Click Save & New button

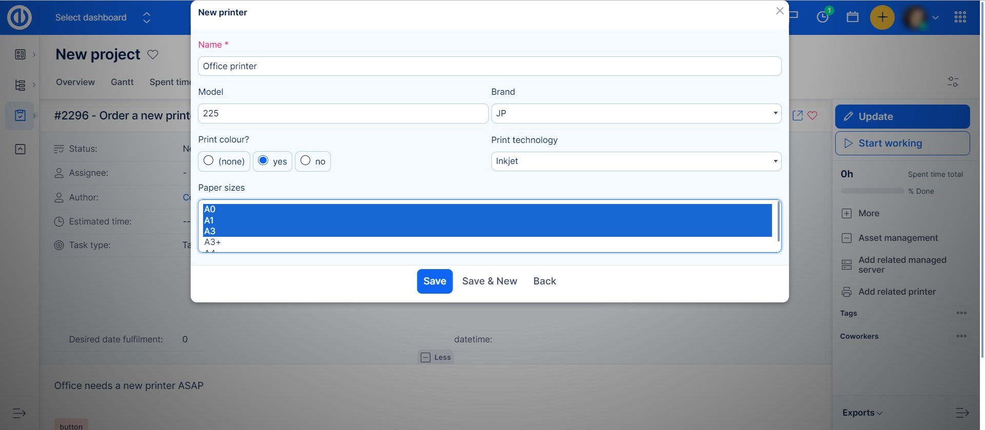click(x=489, y=281)
